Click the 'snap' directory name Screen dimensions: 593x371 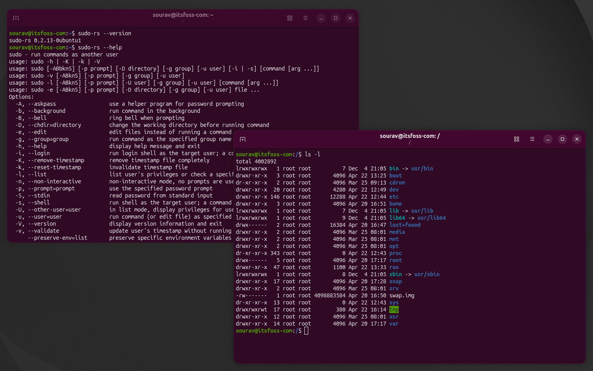click(396, 281)
